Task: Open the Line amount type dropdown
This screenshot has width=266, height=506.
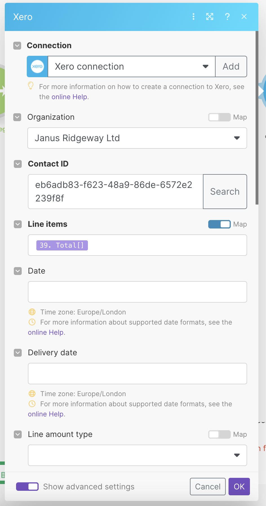Action: [137, 455]
